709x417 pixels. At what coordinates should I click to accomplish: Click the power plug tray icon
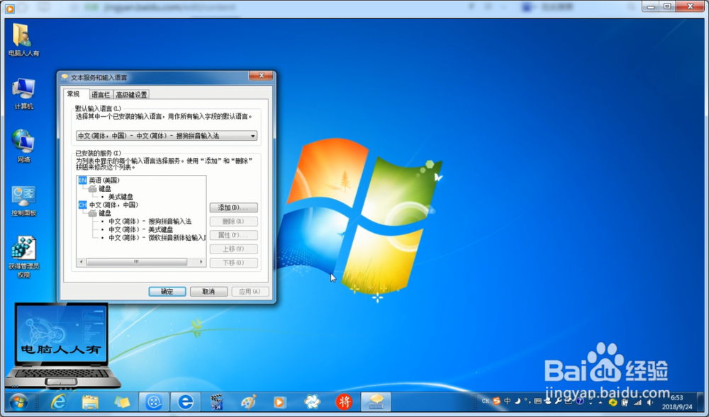[x=625, y=403]
